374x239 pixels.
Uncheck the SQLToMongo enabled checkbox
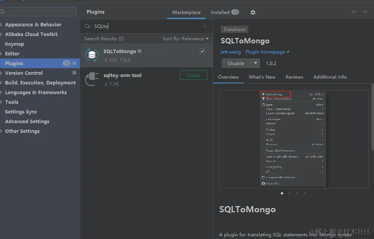point(203,51)
